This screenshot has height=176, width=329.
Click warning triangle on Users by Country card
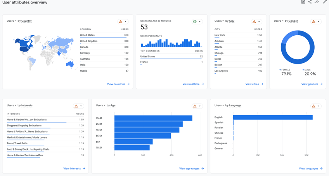pos(121,22)
